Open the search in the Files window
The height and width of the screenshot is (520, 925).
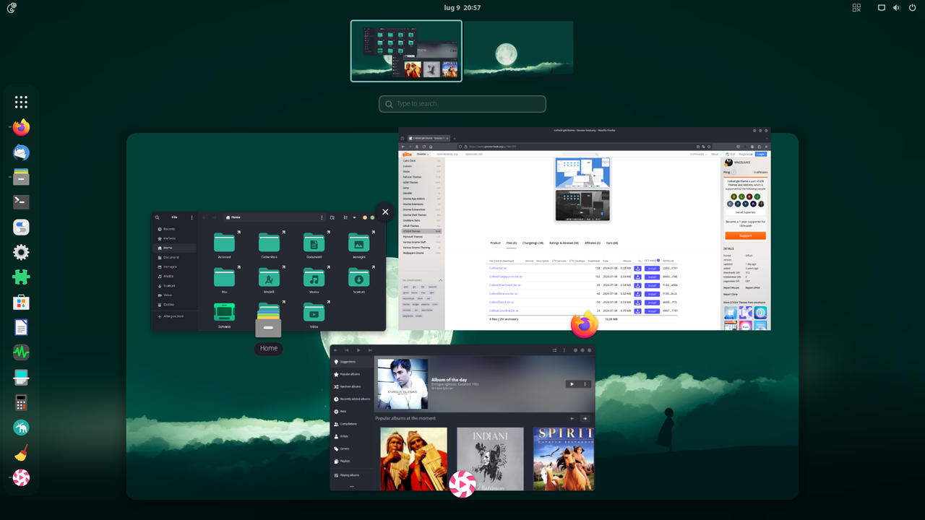tap(158, 217)
